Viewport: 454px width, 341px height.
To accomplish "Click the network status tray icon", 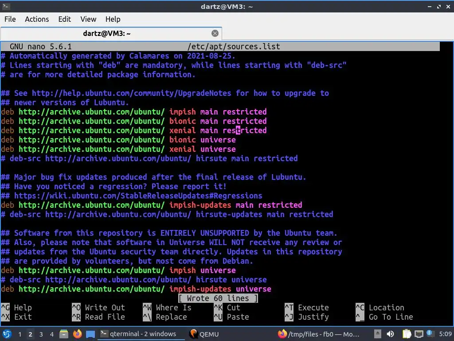I will [419, 334].
